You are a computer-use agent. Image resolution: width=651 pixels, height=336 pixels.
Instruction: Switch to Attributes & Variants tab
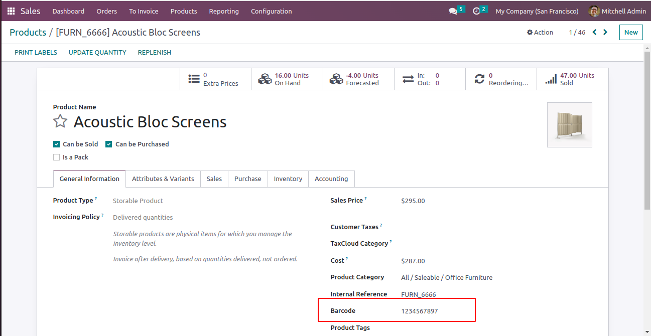(163, 179)
